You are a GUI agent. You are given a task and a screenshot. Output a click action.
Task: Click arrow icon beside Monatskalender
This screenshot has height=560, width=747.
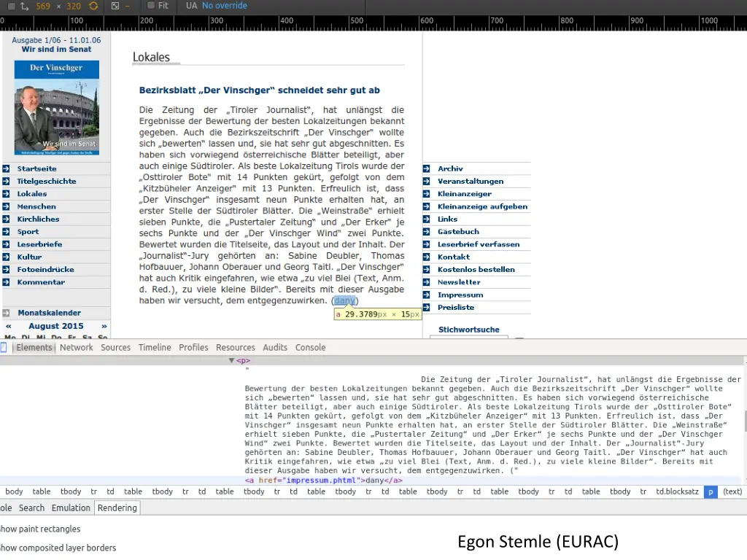coord(6,313)
